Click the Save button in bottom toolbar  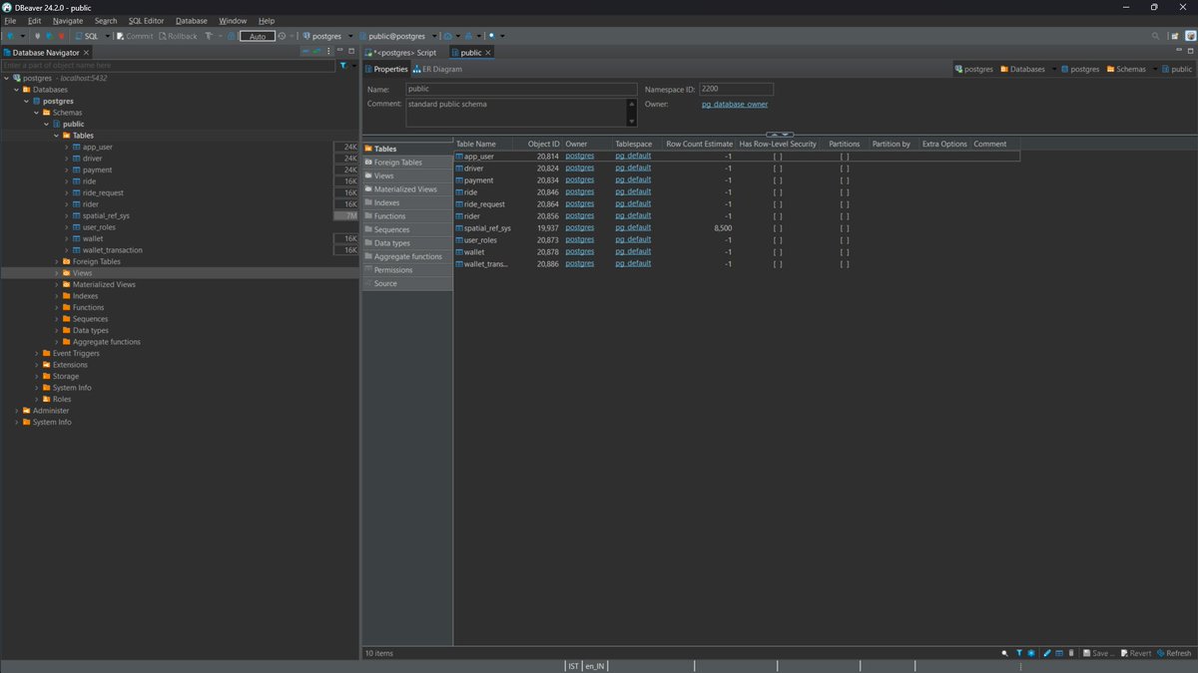coord(1098,653)
